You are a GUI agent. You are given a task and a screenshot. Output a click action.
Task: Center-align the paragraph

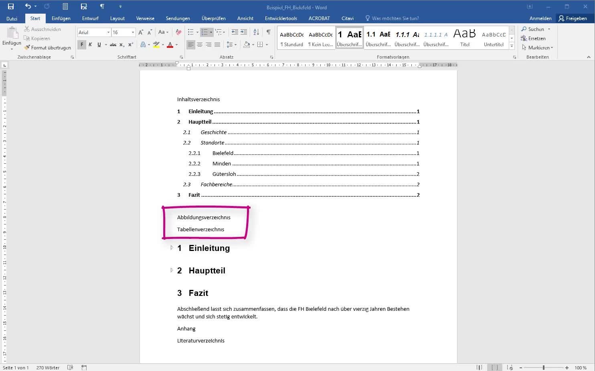coord(200,45)
